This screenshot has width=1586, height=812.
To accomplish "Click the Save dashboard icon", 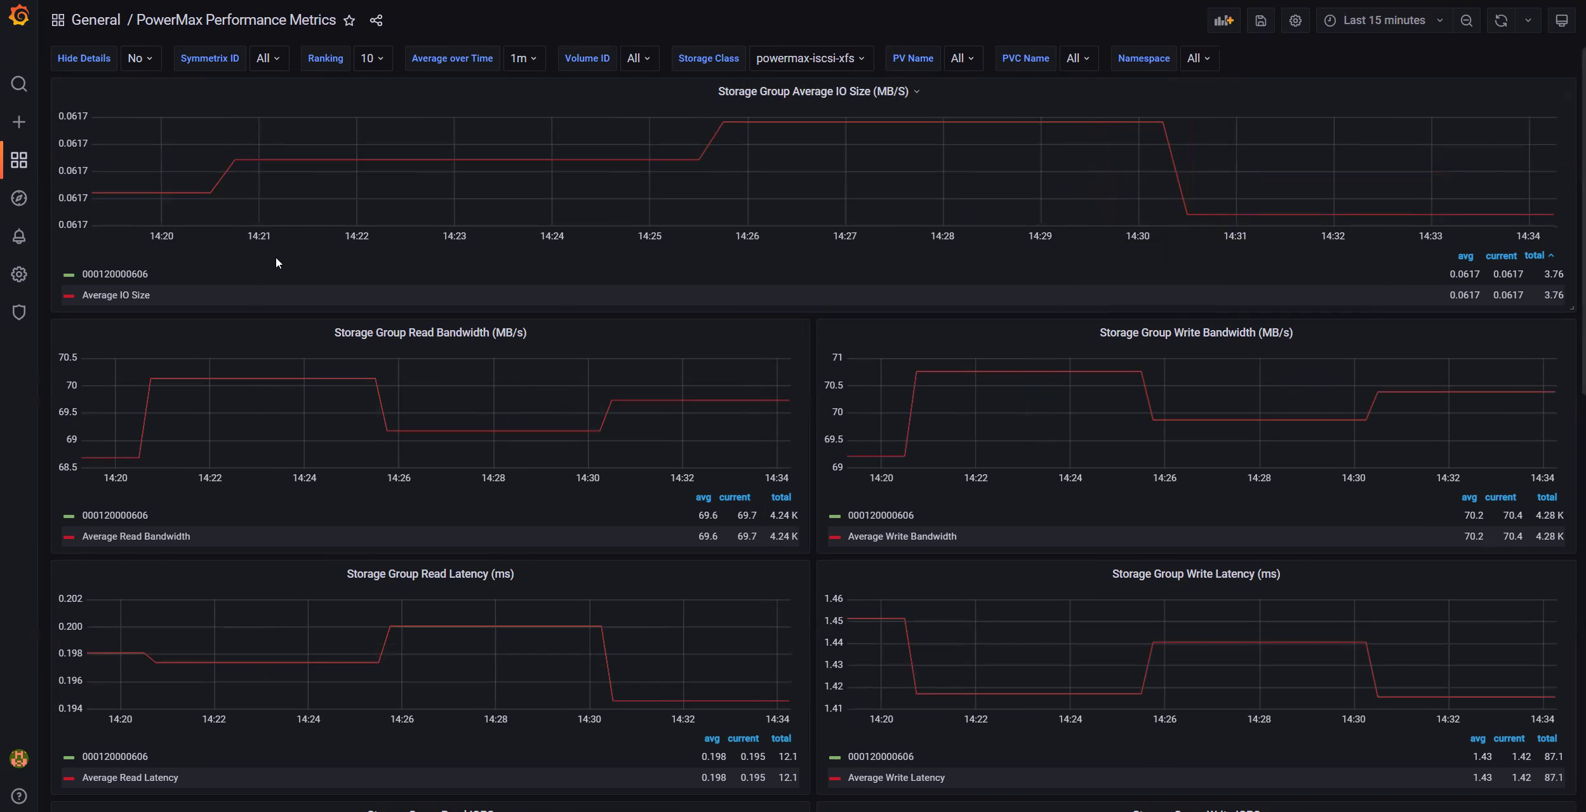I will click(1261, 20).
